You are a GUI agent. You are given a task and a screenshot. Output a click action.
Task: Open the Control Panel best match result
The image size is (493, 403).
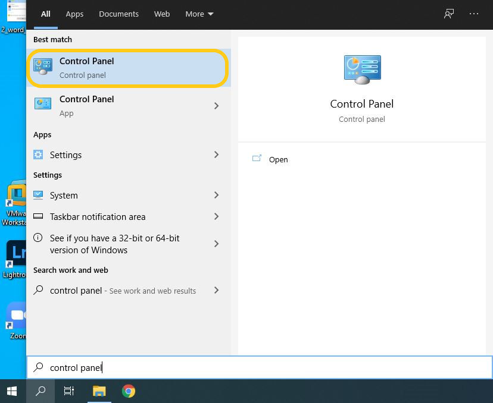click(x=128, y=68)
